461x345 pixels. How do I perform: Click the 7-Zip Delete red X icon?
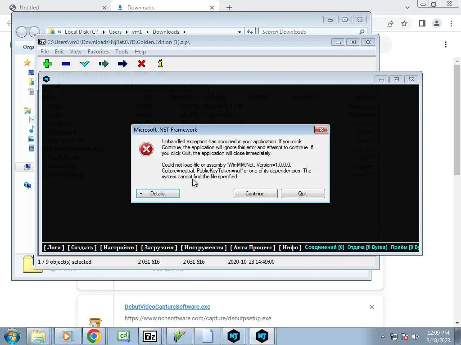tap(141, 64)
